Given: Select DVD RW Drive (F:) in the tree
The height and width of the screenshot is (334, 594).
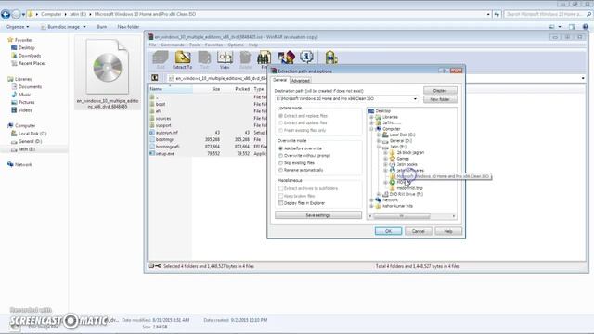Looking at the screenshot, I should tap(406, 194).
